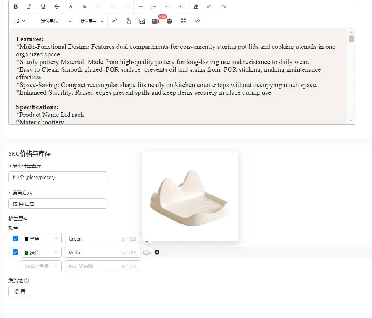Underline the selected text
The width and height of the screenshot is (372, 318).
click(43, 6)
